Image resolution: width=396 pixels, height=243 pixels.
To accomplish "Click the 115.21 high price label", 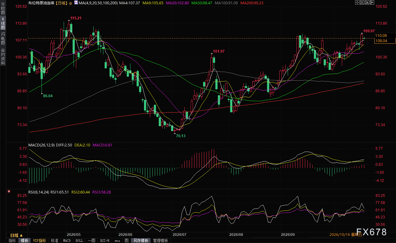I will pyautogui.click(x=76, y=18).
